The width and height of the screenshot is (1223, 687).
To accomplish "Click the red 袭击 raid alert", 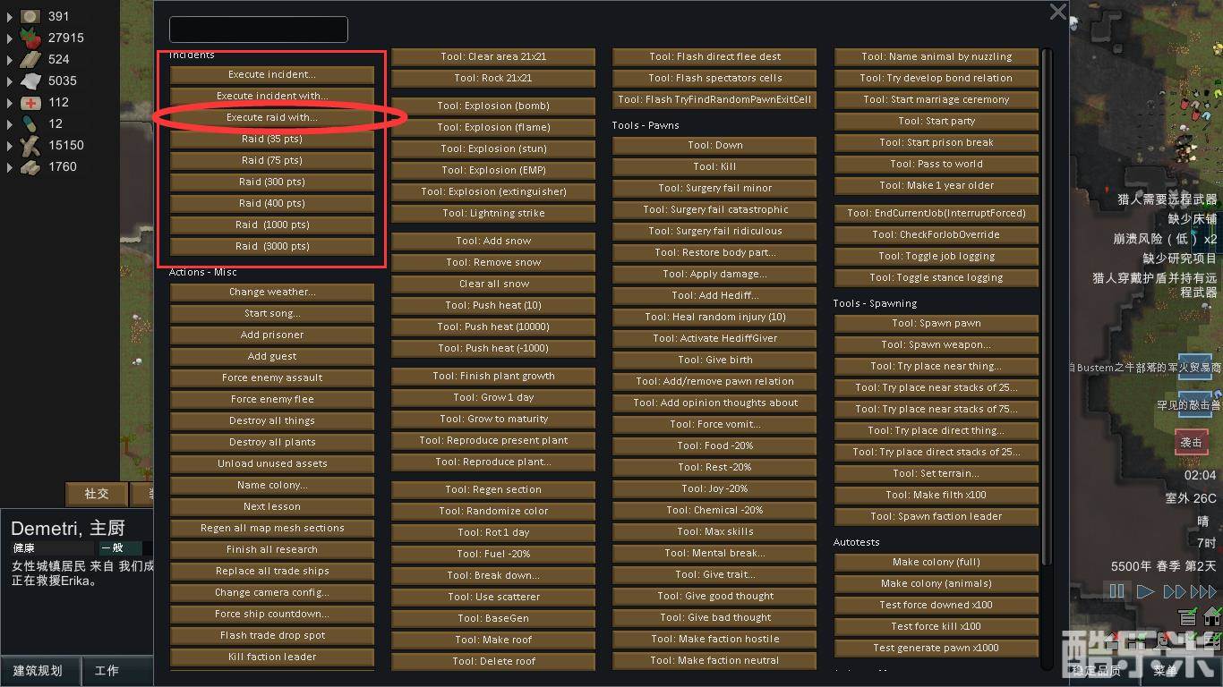I will point(1192,442).
